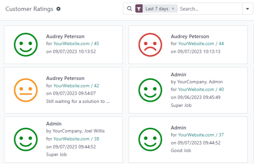Open the YourWebsite.com / 40 link
This screenshot has width=254, height=164.
point(201,89)
